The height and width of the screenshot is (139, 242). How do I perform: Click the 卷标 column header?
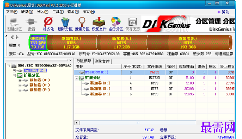click(98, 67)
